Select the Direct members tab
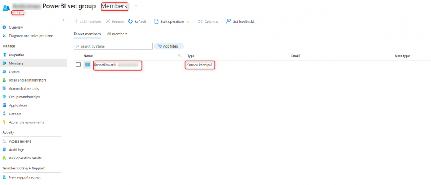431x185 pixels. pos(87,34)
